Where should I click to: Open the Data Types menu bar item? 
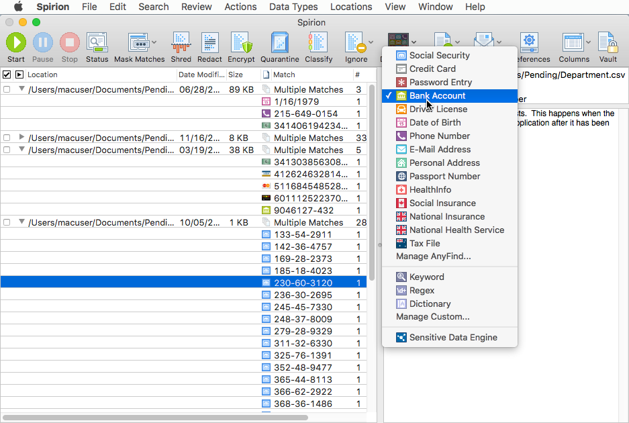point(293,7)
